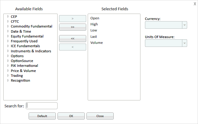Click the Default button

42,116
